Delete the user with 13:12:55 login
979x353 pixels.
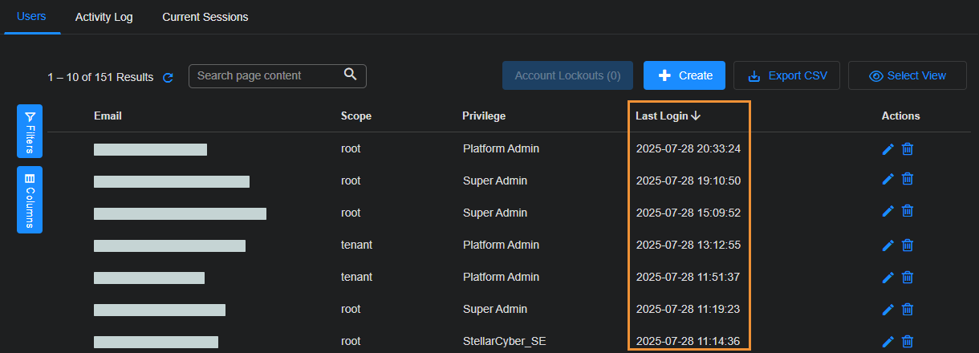tap(908, 245)
